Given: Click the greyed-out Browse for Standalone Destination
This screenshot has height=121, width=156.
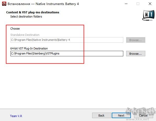Looking at the screenshot, I should (136, 40).
